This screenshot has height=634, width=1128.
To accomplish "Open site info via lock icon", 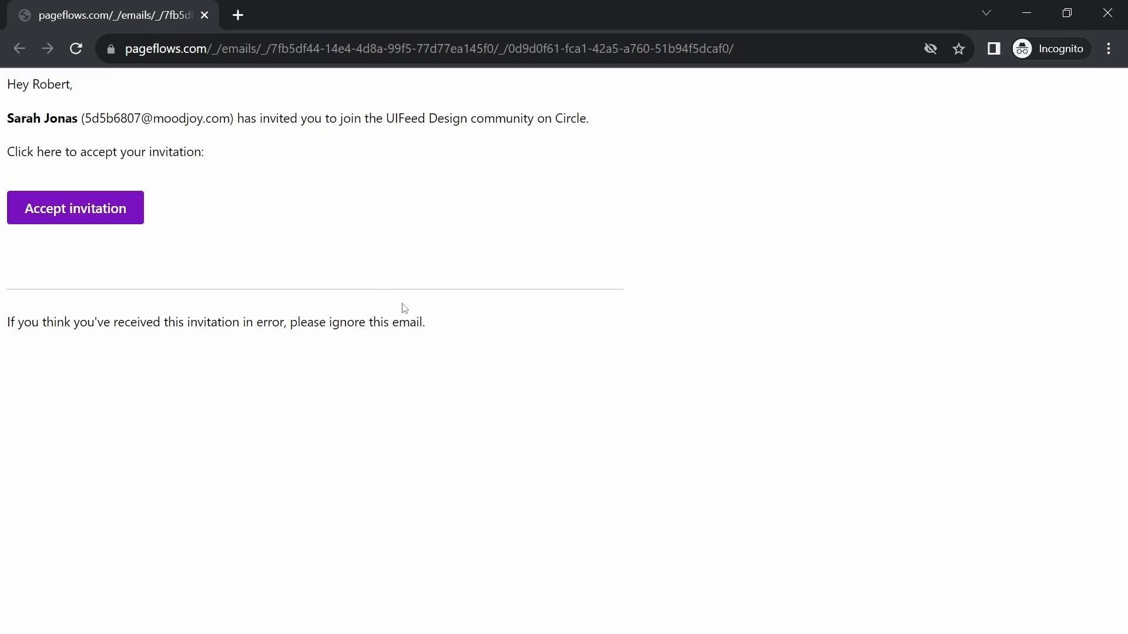I will [x=111, y=49].
